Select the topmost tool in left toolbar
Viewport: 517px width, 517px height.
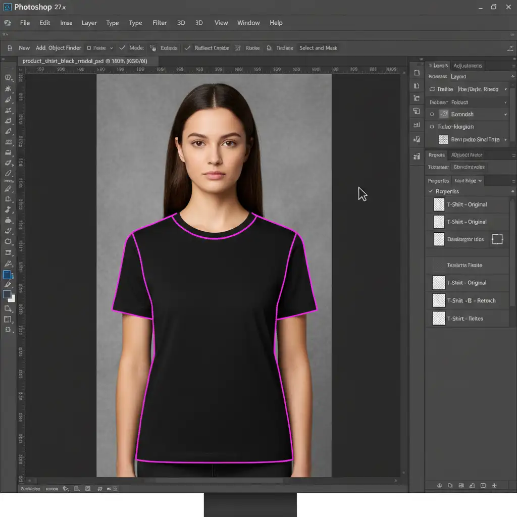click(8, 78)
